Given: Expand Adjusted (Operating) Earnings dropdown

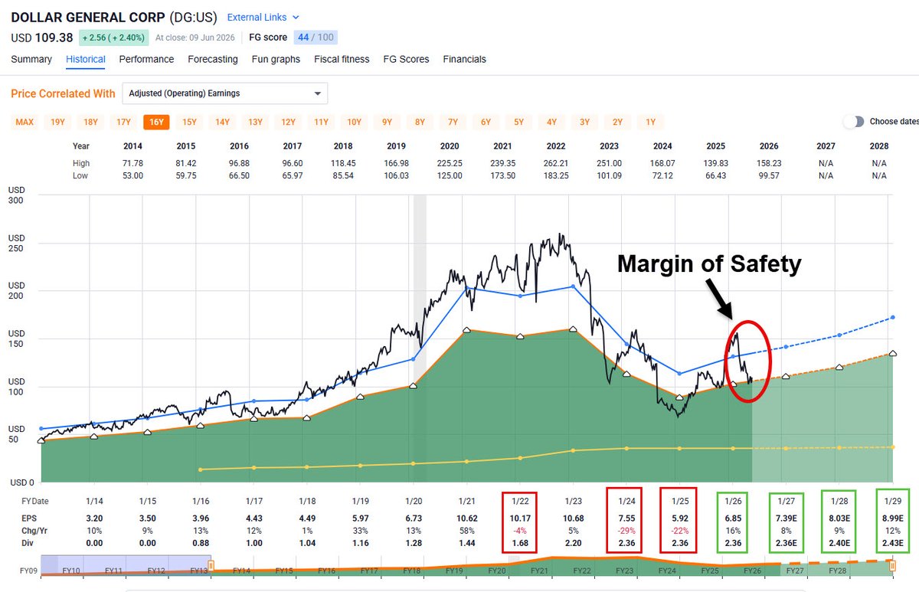Looking at the screenshot, I should [224, 93].
